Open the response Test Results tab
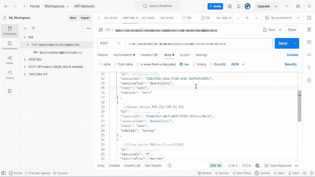The width and height of the screenshot is (315, 177). point(153,166)
